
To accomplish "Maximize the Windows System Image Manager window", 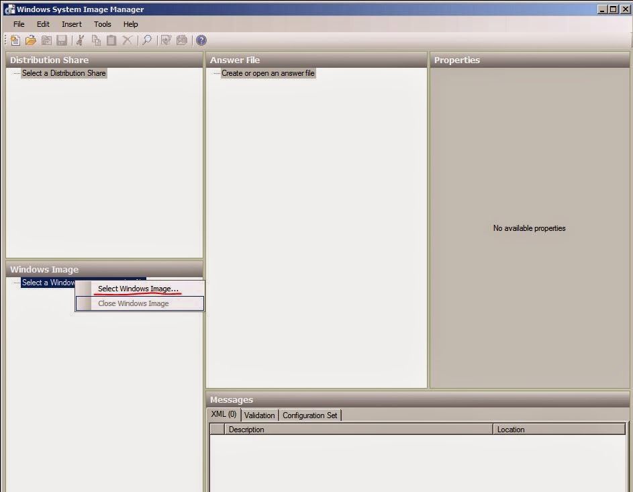I will (x=613, y=9).
